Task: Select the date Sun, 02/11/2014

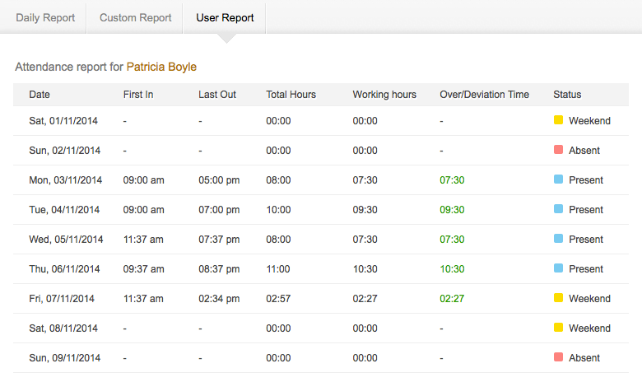Action: click(x=64, y=151)
